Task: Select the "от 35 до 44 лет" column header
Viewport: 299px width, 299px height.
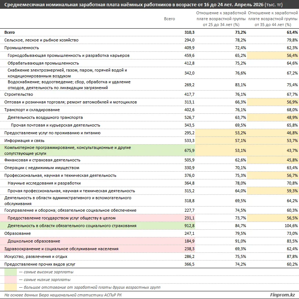Action: [273, 19]
